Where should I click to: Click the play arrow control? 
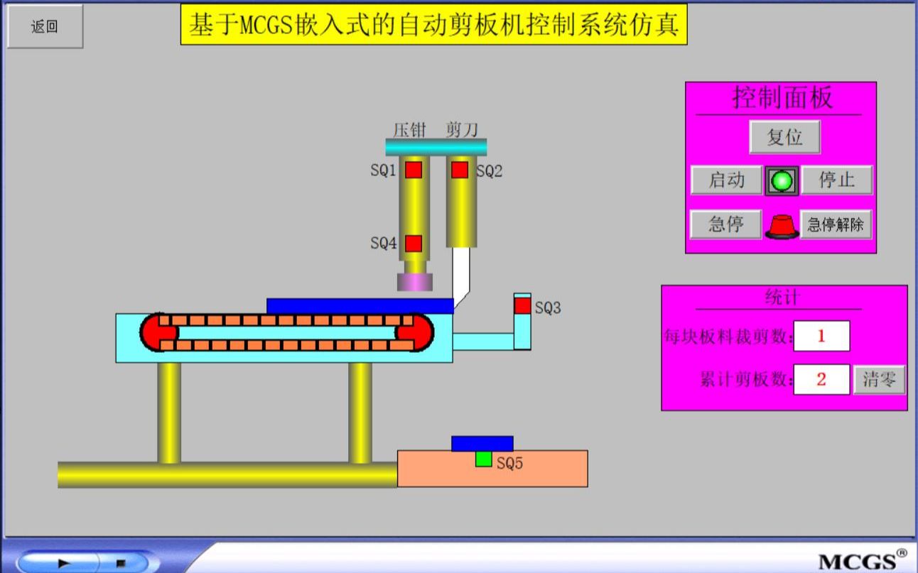[x=65, y=562]
